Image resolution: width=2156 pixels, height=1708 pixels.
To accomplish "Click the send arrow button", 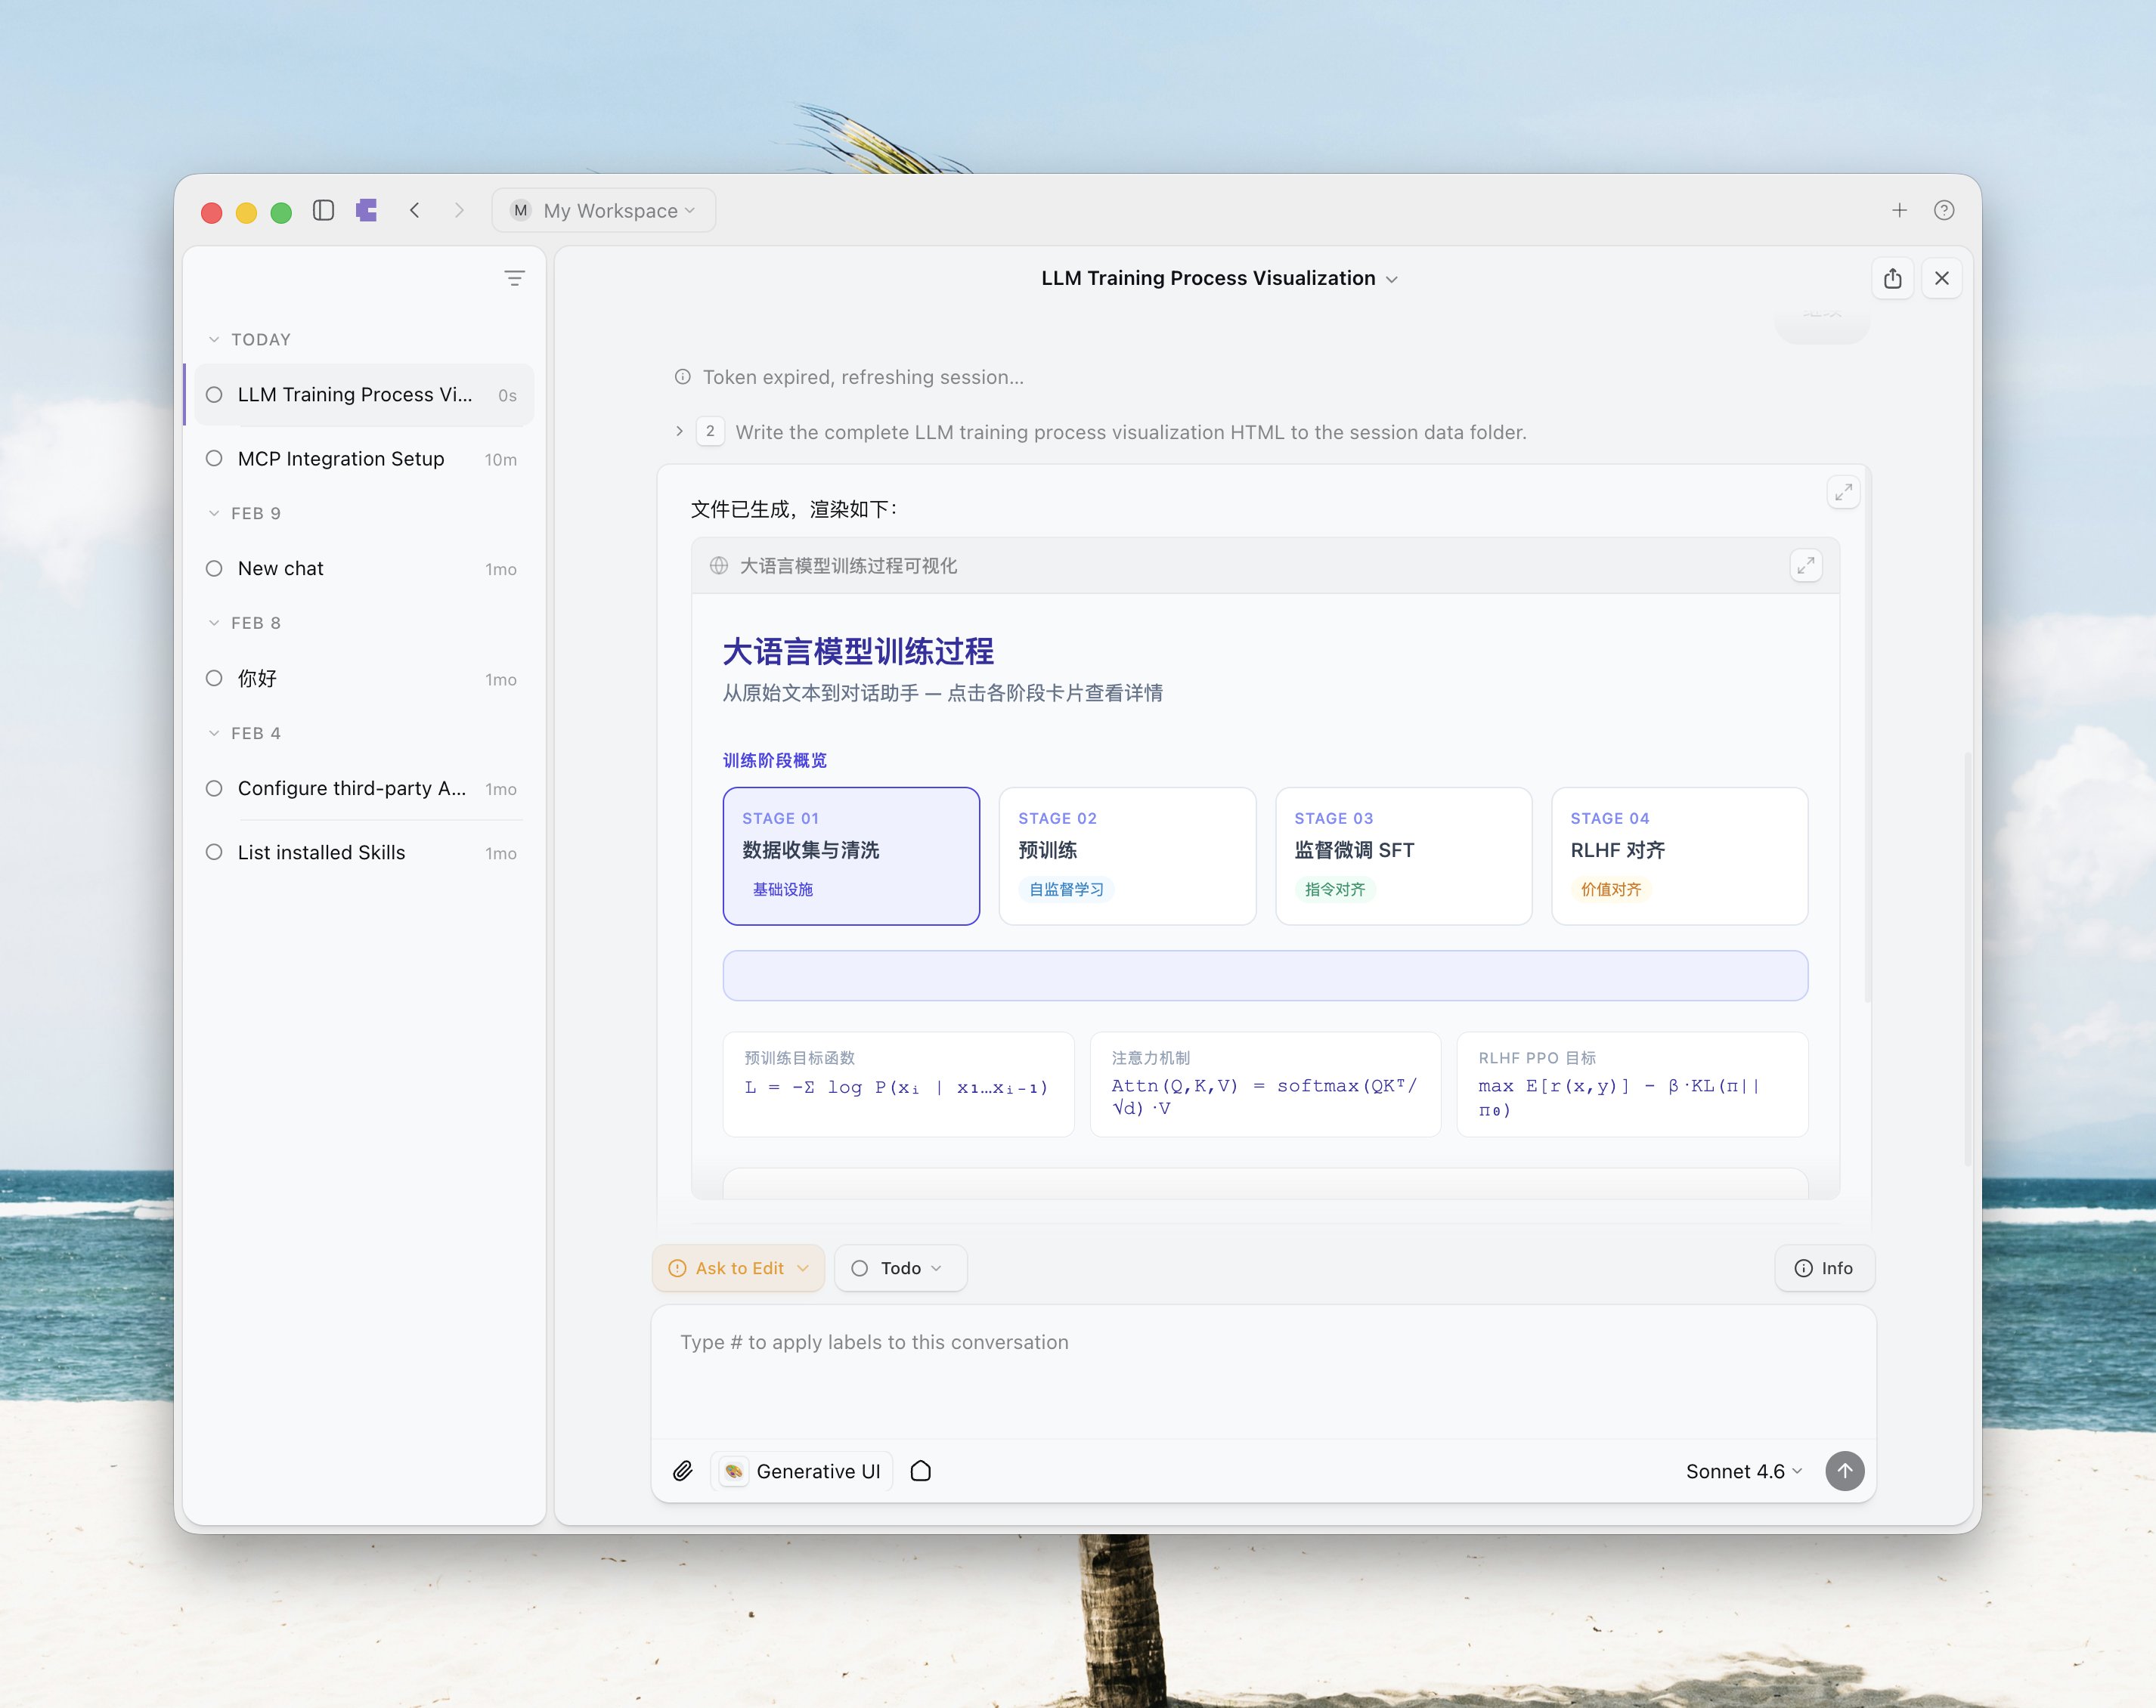I will coord(1844,1471).
